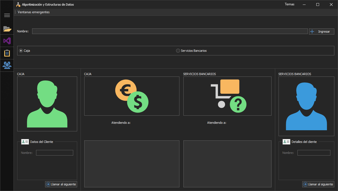The width and height of the screenshot is (338, 191).
Task: Click the users group sidebar icon
Action: (x=7, y=65)
